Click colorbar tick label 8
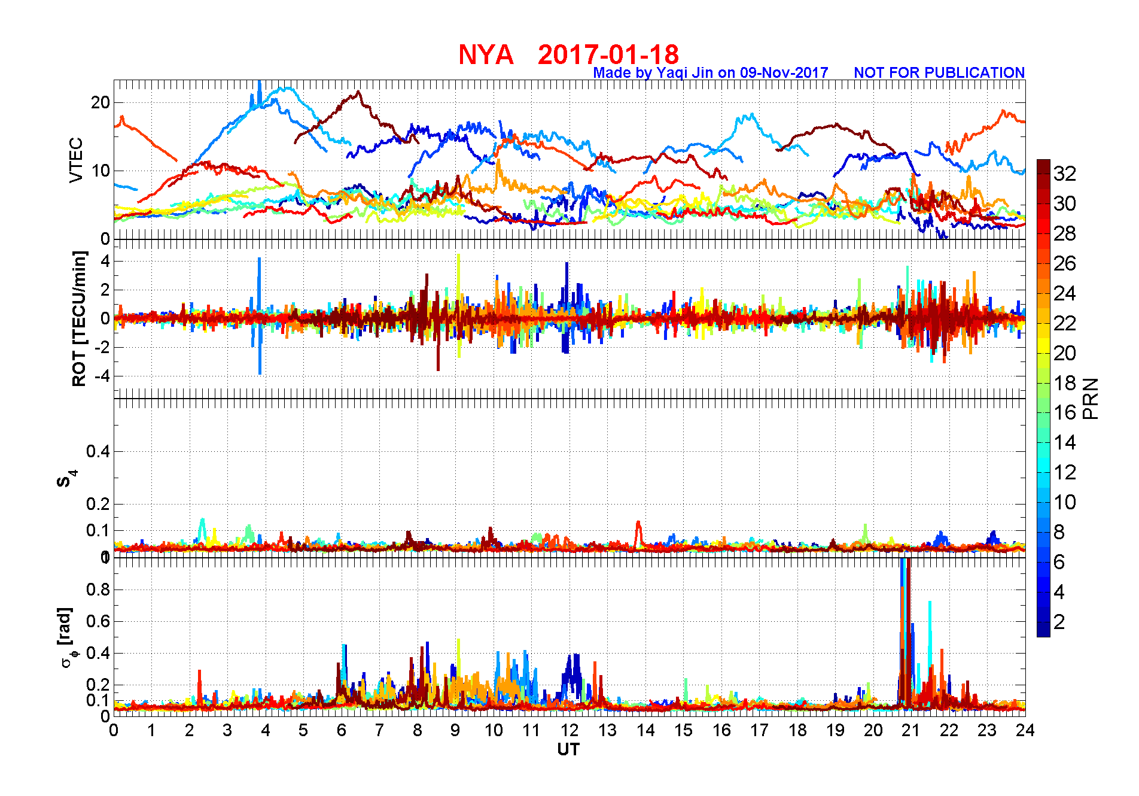This screenshot has width=1139, height=796. pyautogui.click(x=1059, y=532)
